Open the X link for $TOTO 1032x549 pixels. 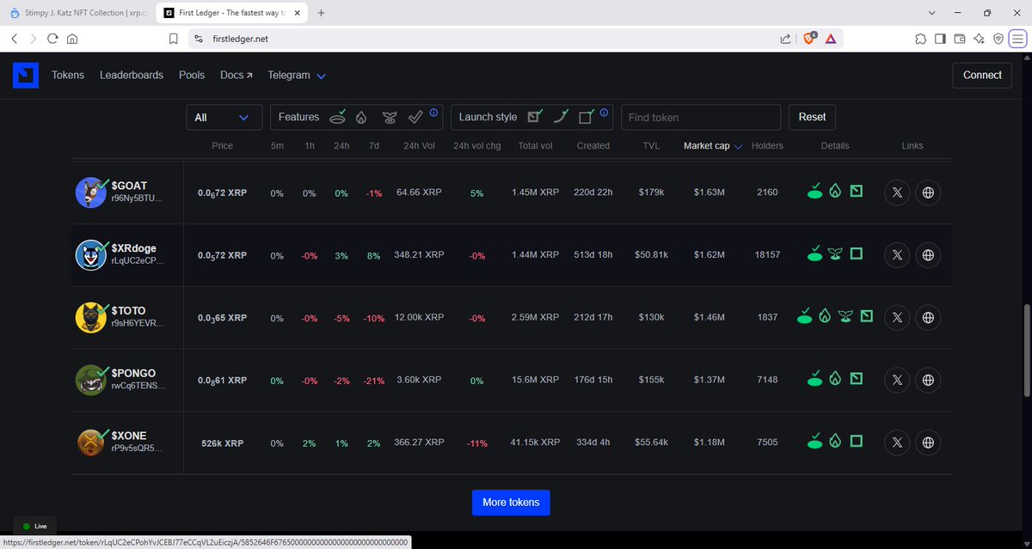coord(897,317)
